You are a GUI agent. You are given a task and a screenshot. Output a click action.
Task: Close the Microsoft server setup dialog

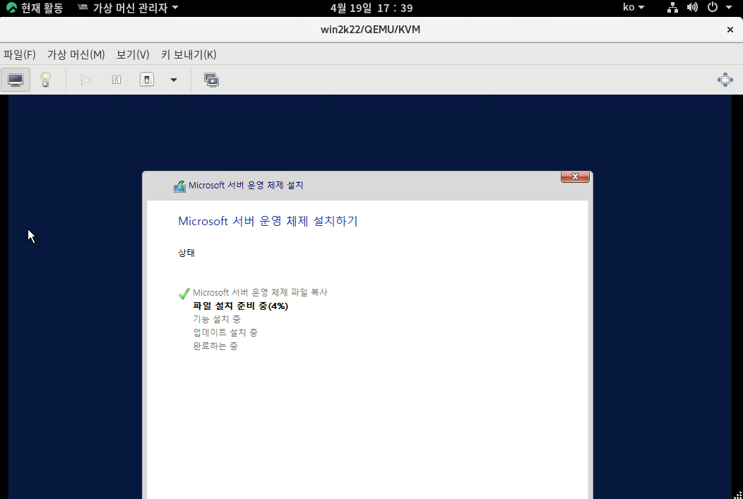(x=575, y=176)
